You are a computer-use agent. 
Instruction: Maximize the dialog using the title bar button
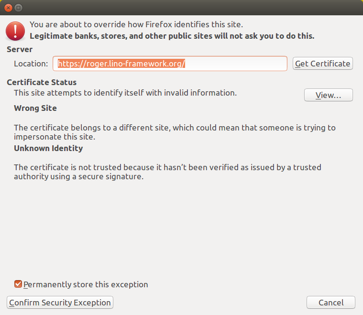point(19,8)
